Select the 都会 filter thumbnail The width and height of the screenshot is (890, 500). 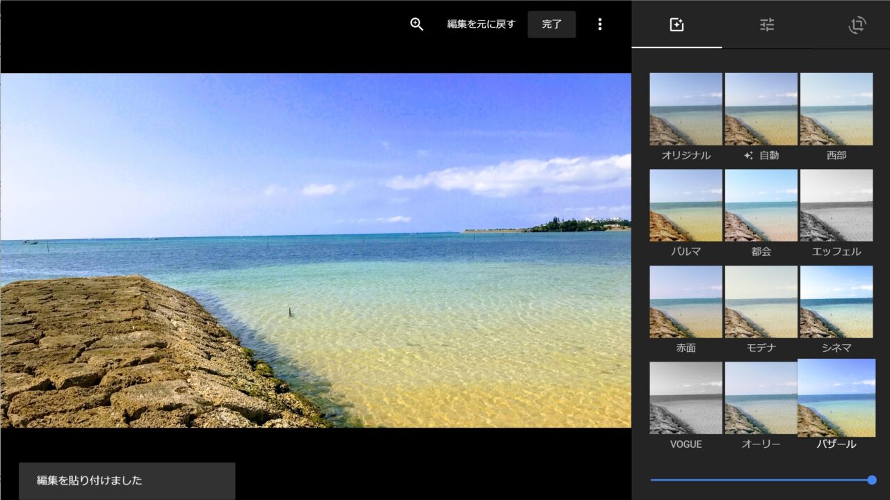761,206
